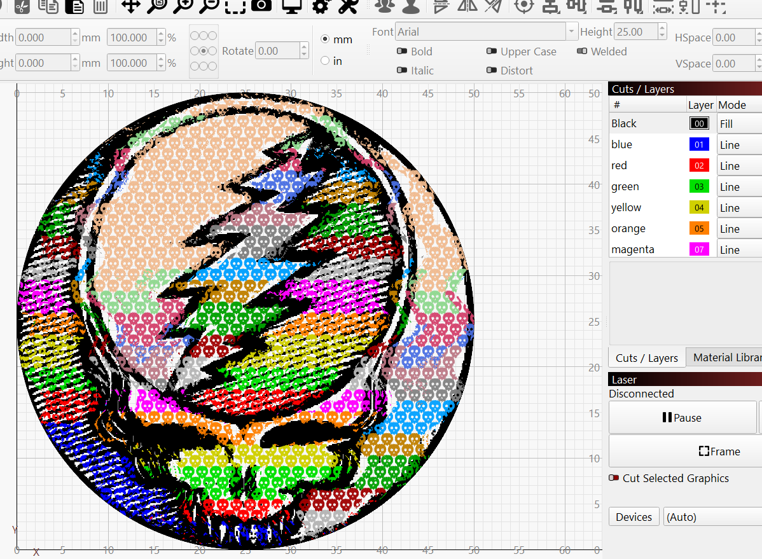This screenshot has height=559, width=762.
Task: Open Device Settings wrench-screwdriver icon
Action: point(348,6)
